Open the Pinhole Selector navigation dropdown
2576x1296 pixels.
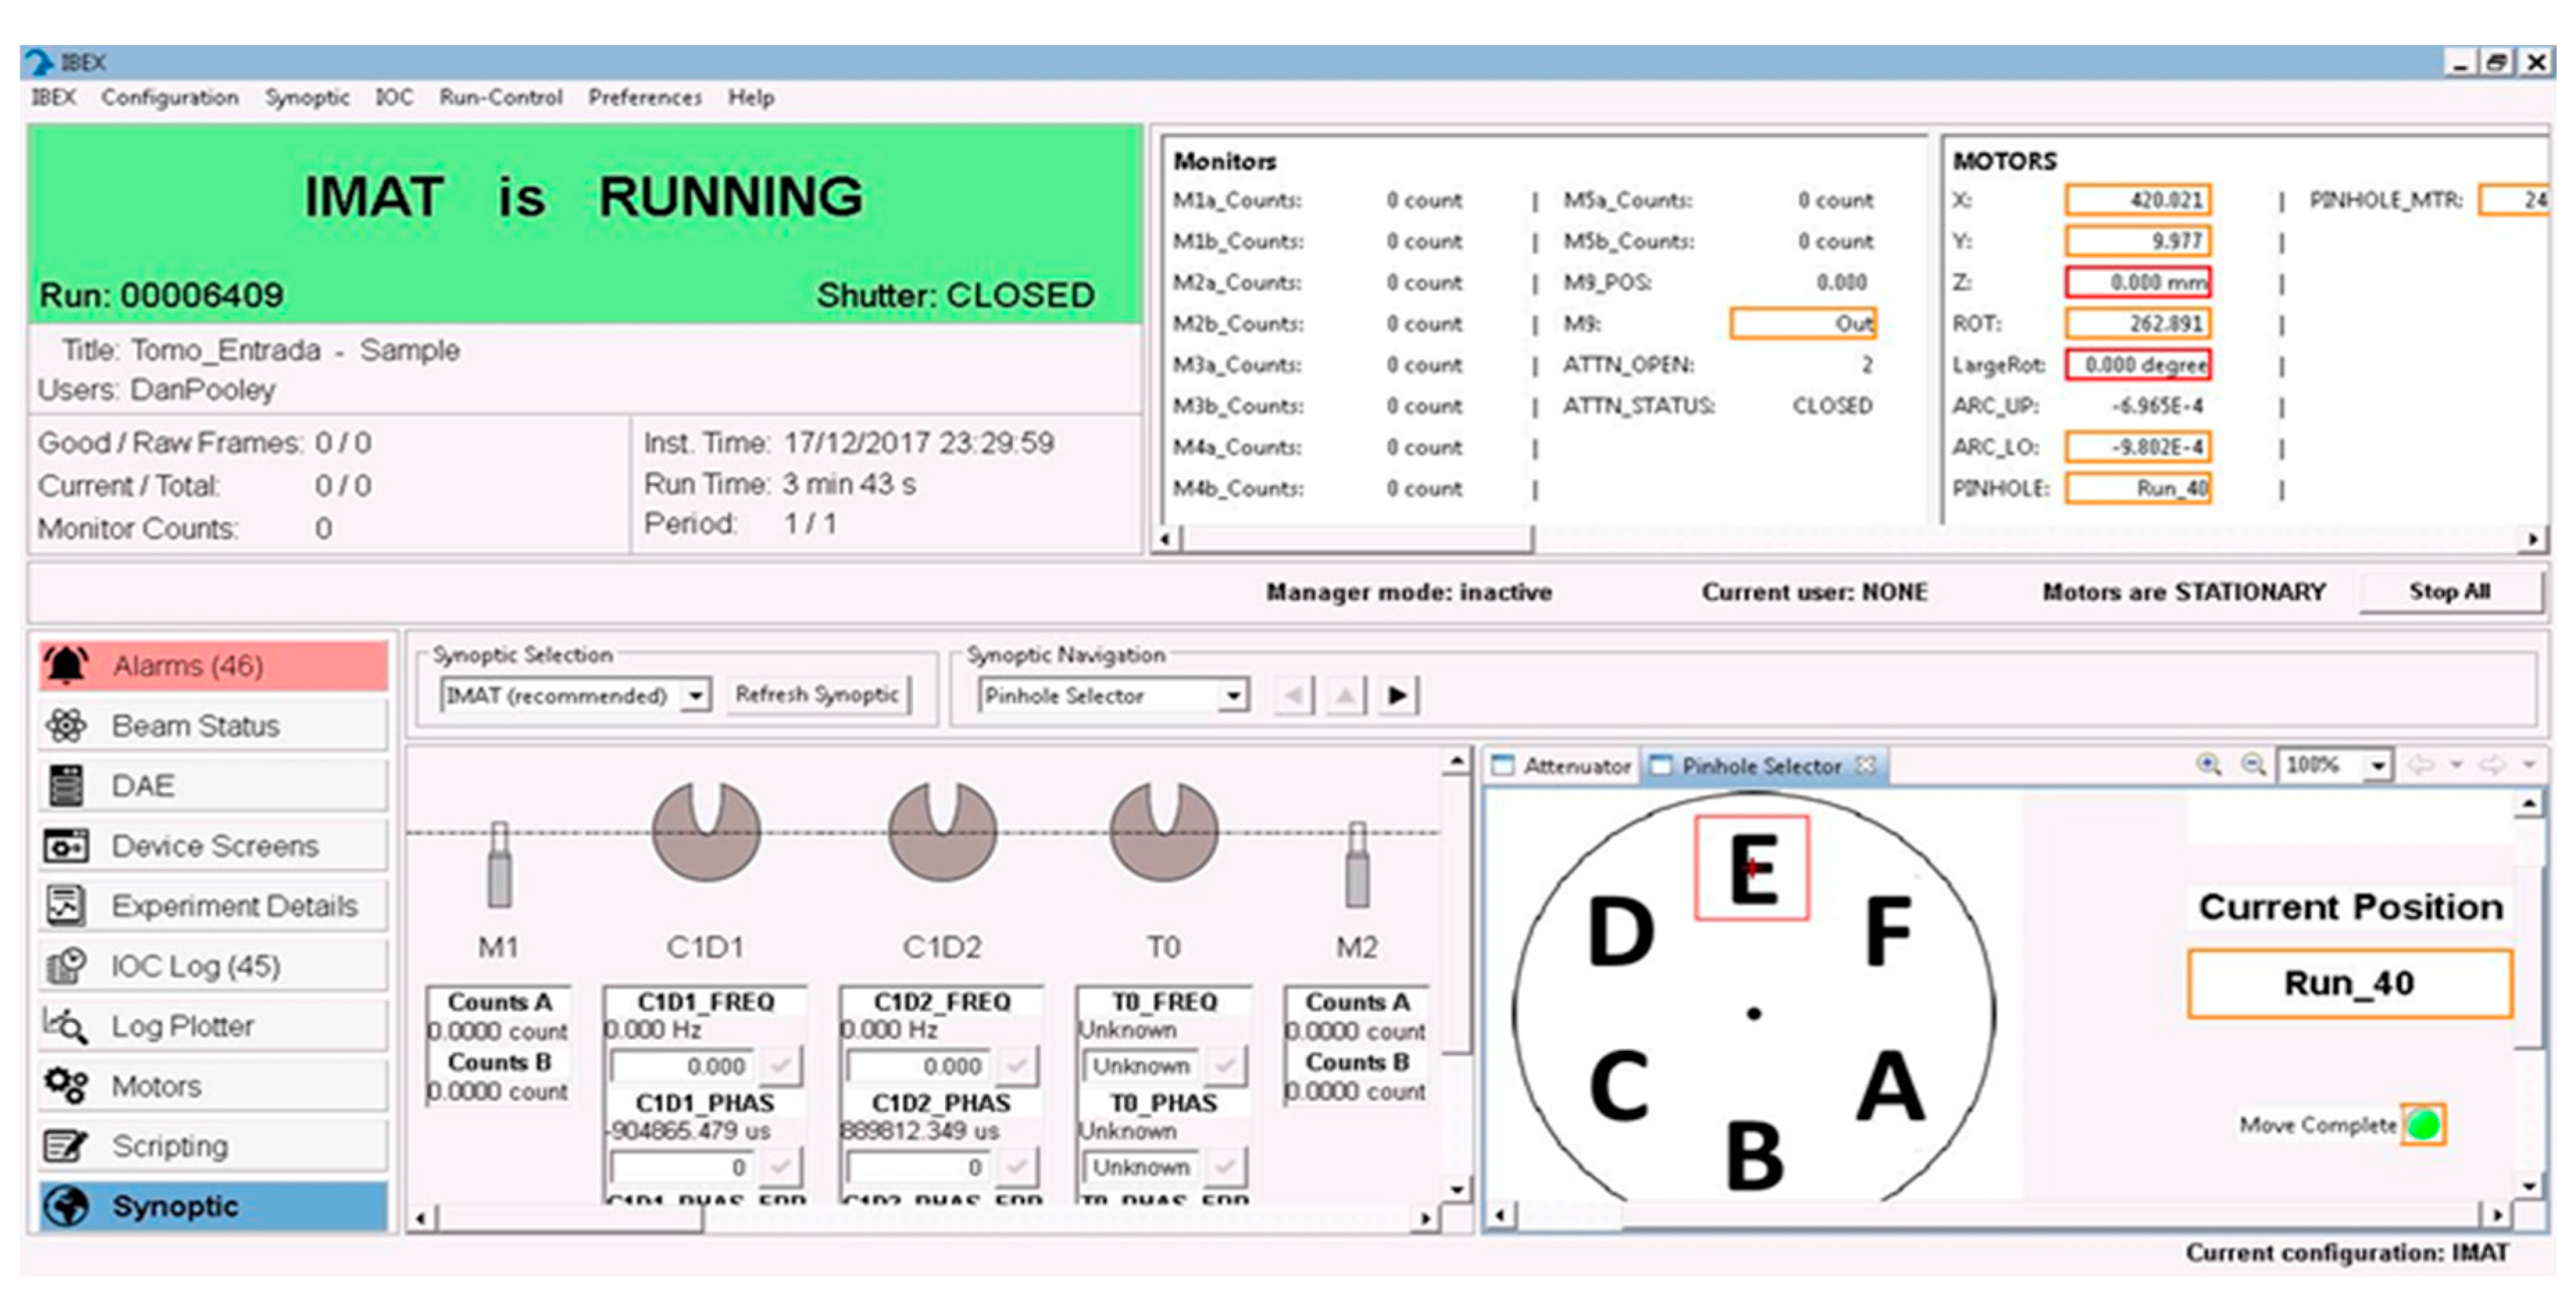tap(1234, 695)
